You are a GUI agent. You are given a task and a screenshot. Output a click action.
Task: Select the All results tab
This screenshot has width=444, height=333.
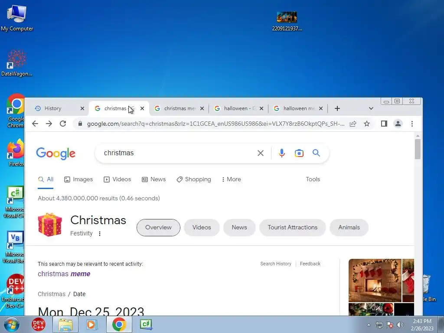[x=46, y=179]
